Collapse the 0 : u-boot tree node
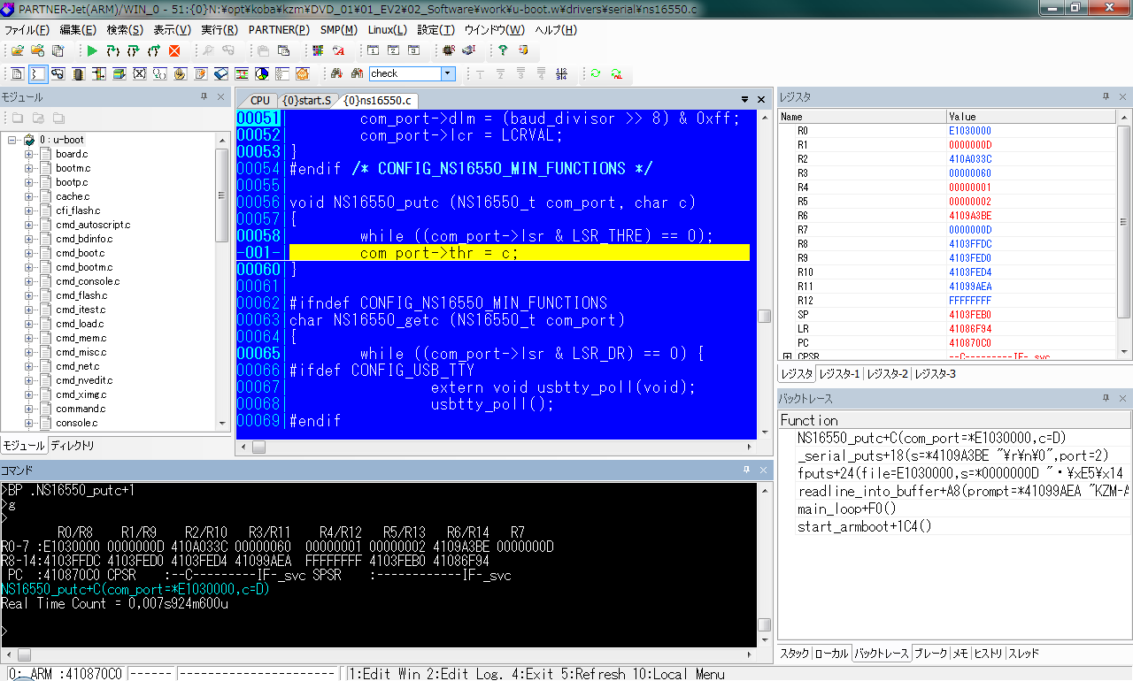The image size is (1133, 681). pyautogui.click(x=14, y=140)
